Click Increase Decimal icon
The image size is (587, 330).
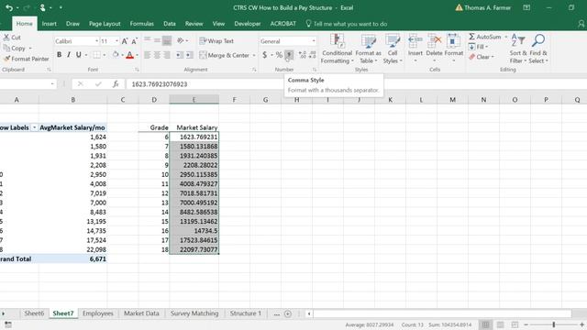coord(303,55)
